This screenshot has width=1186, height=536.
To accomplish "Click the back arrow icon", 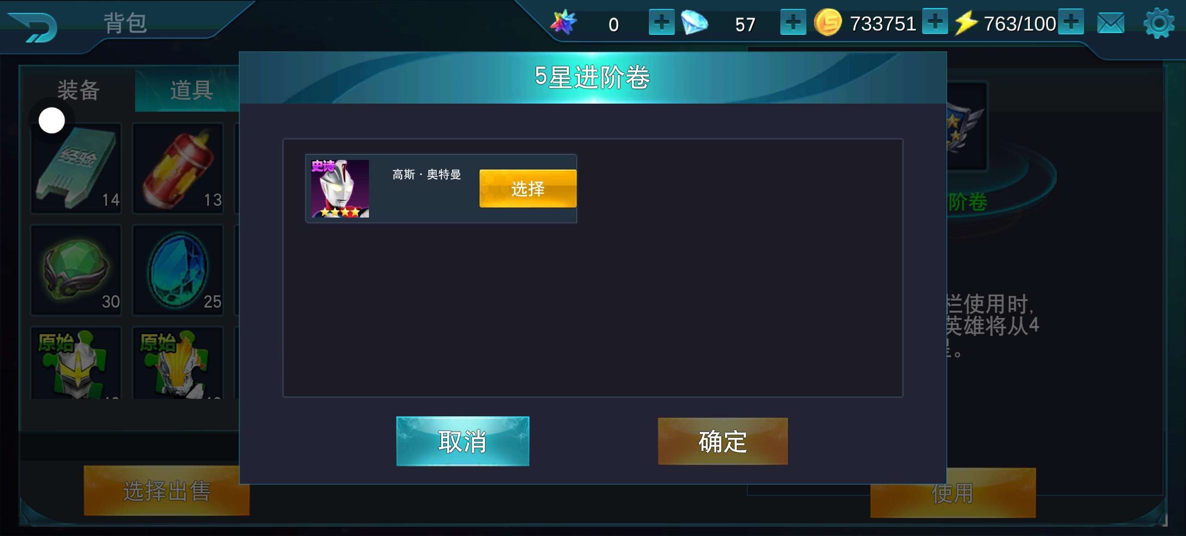I will (33, 27).
